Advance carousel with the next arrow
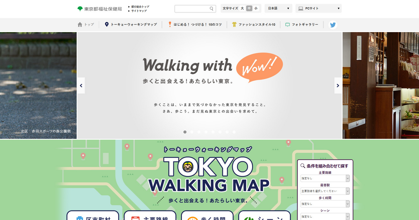419x220 pixels. pos(338,85)
